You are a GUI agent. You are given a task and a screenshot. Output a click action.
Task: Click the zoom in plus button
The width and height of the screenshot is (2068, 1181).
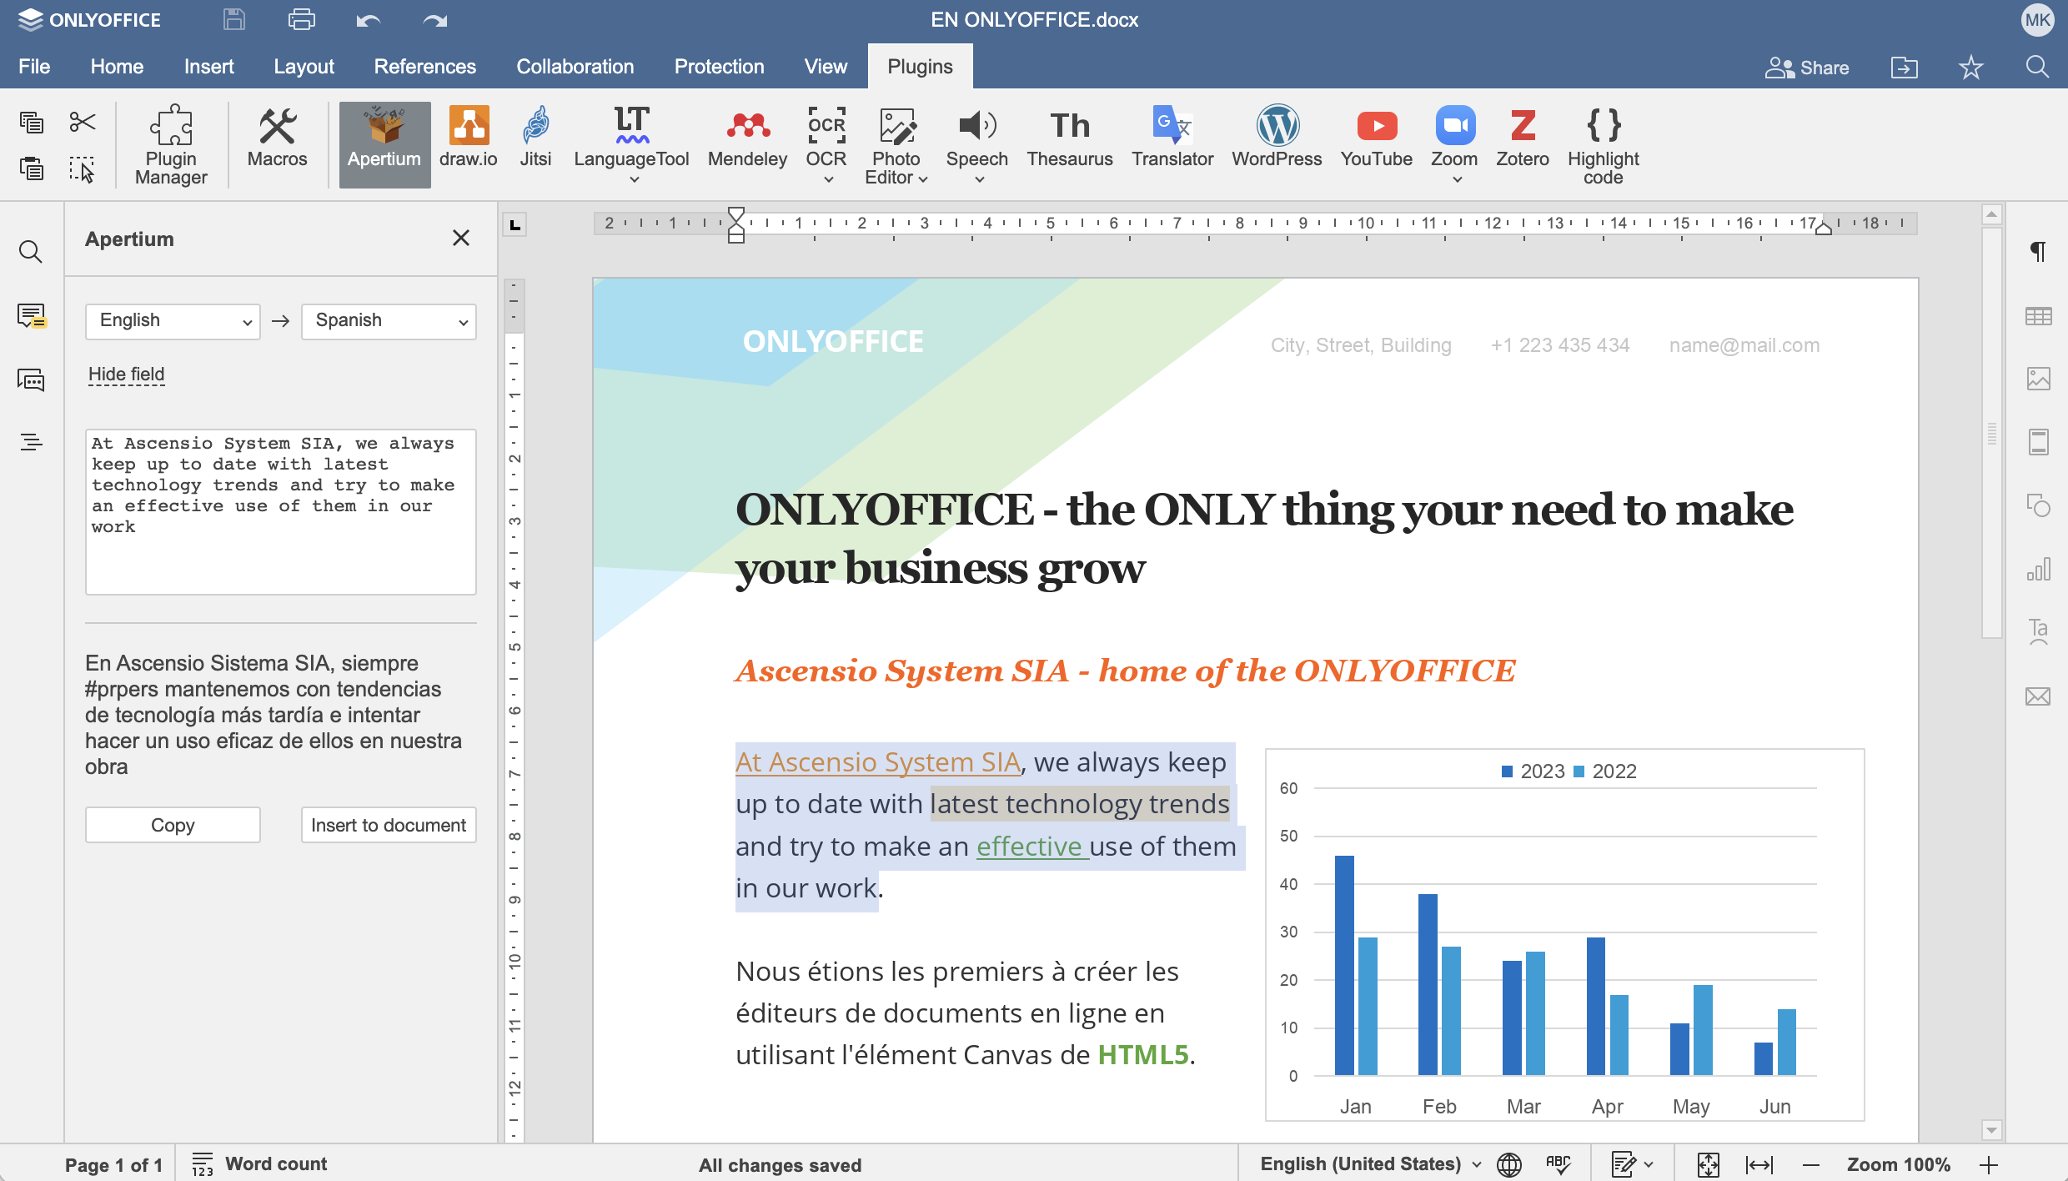pos(1989,1165)
